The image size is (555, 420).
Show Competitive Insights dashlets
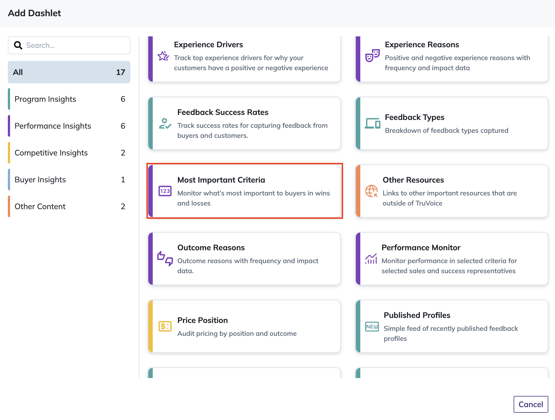pos(69,153)
